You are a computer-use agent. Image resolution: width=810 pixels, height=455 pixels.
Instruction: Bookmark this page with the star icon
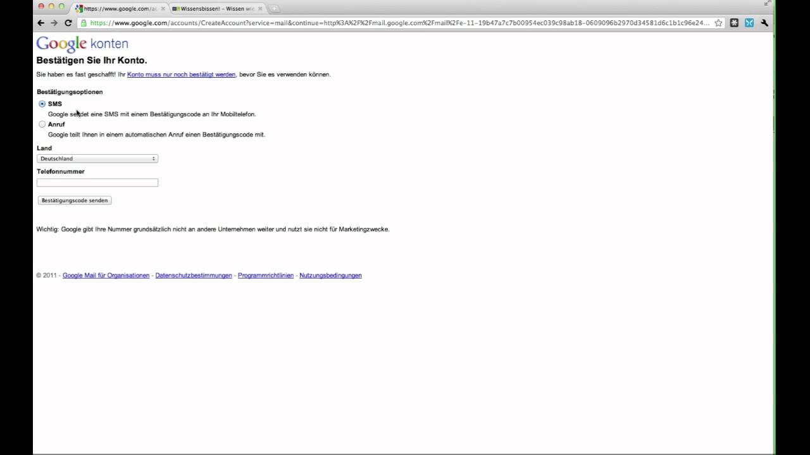pyautogui.click(x=718, y=23)
